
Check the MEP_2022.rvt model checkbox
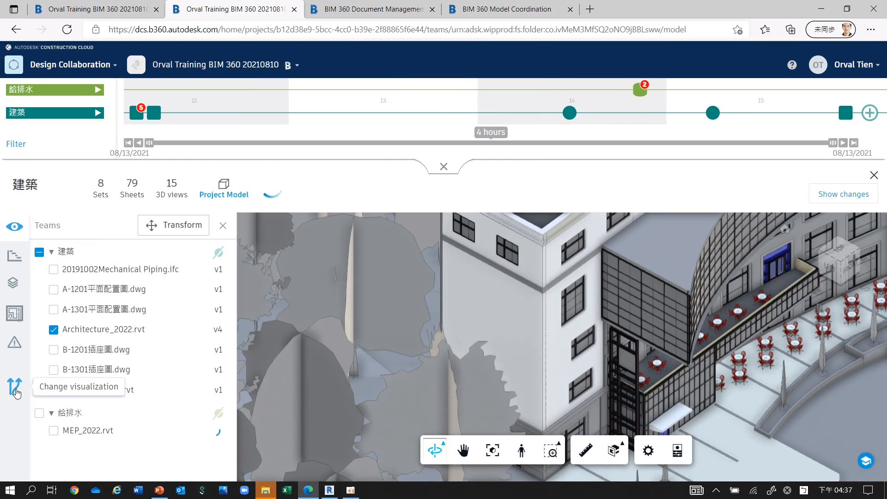(x=54, y=431)
